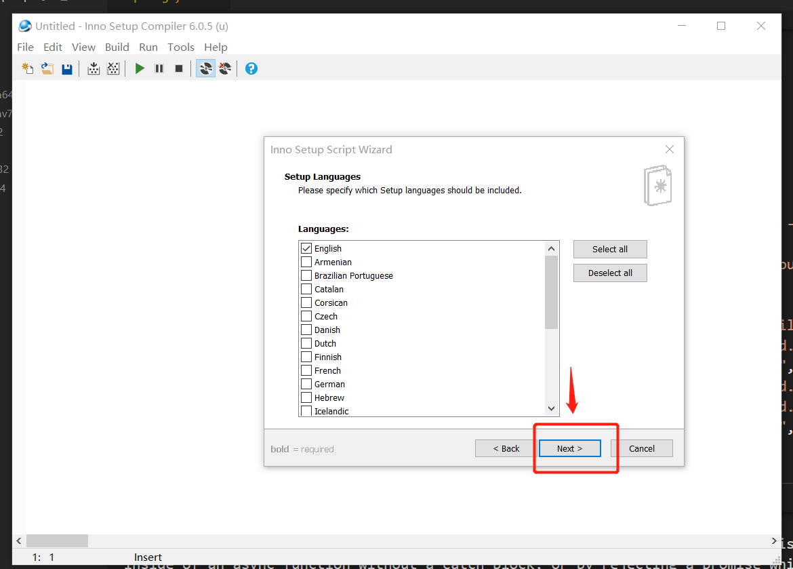Image resolution: width=793 pixels, height=569 pixels.
Task: Click the Target Uninstall toolbar icon
Action: (x=225, y=68)
